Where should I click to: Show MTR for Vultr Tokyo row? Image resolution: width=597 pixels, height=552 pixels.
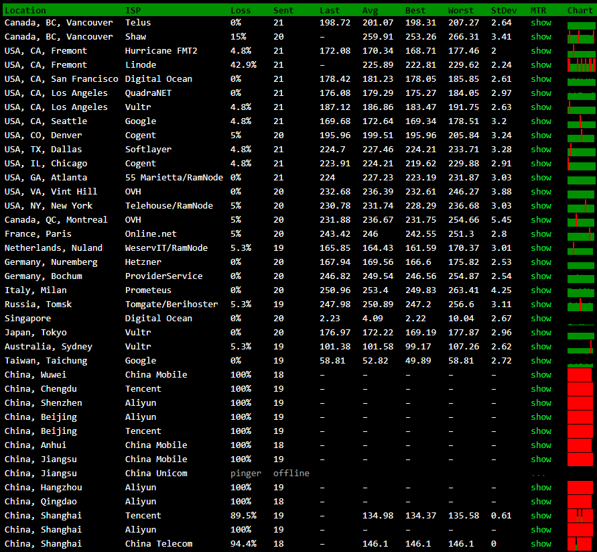(541, 333)
